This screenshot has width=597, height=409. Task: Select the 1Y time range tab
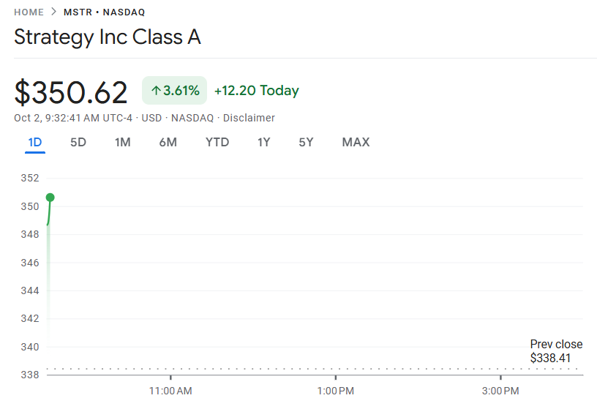[x=264, y=142]
